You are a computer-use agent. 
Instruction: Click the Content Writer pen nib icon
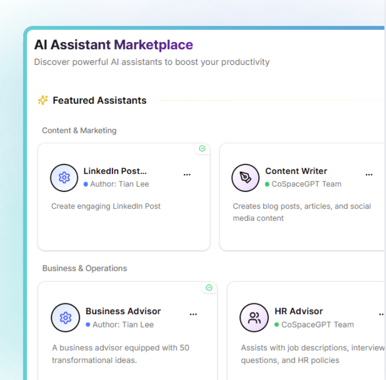coord(245,178)
